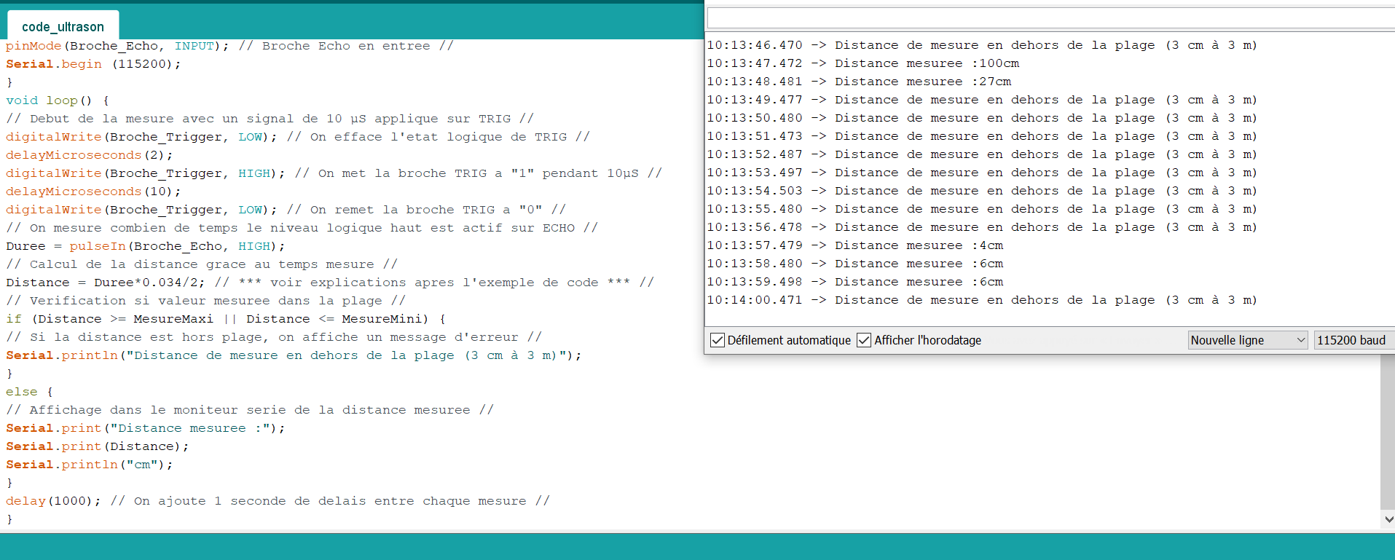Image resolution: width=1395 pixels, height=560 pixels.
Task: Open the 115200 baud rate dropdown
Action: [x=1353, y=340]
